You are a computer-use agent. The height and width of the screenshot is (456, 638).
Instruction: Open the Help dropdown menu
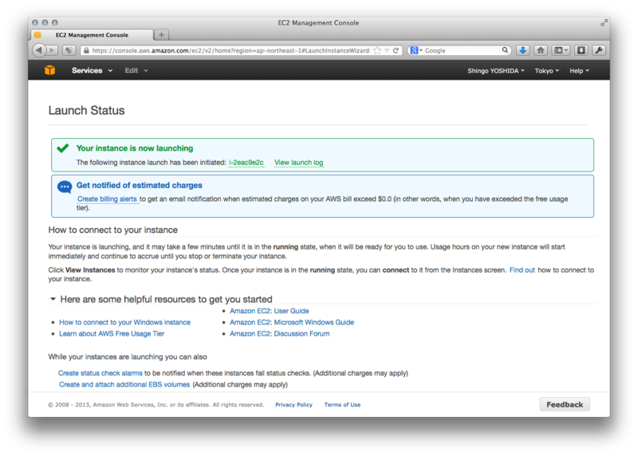pyautogui.click(x=580, y=71)
